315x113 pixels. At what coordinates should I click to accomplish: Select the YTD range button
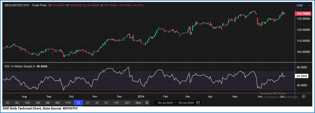pos(68,103)
